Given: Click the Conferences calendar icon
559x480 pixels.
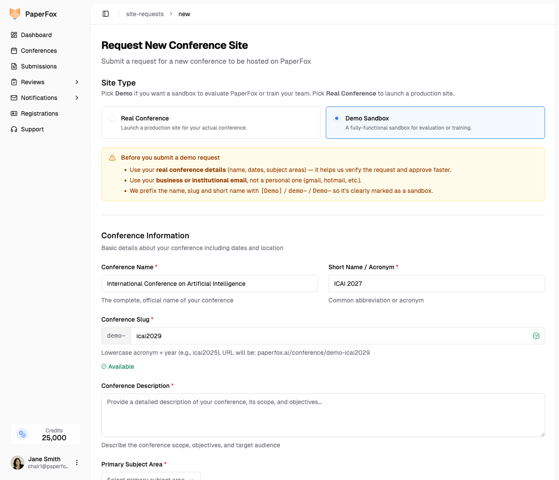Looking at the screenshot, I should click(x=14, y=51).
